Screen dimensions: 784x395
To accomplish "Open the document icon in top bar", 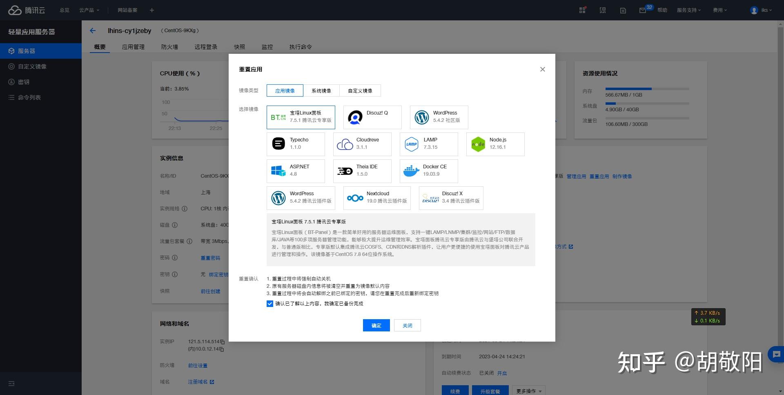I will tap(623, 10).
